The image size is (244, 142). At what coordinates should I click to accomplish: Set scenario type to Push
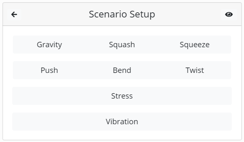[49, 70]
